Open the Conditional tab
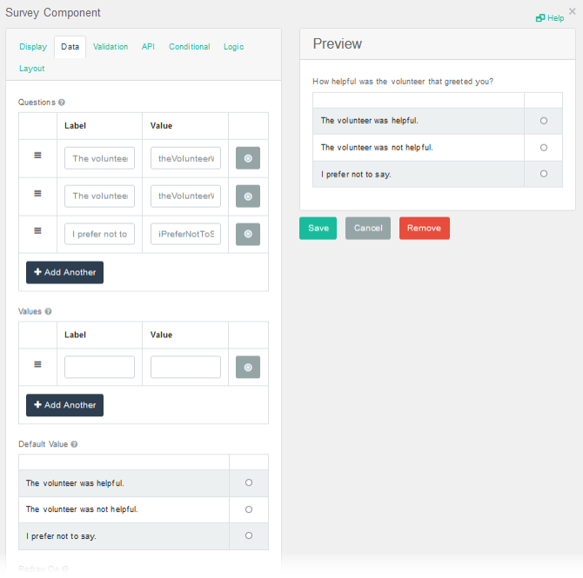The width and height of the screenshot is (583, 578). 189,47
